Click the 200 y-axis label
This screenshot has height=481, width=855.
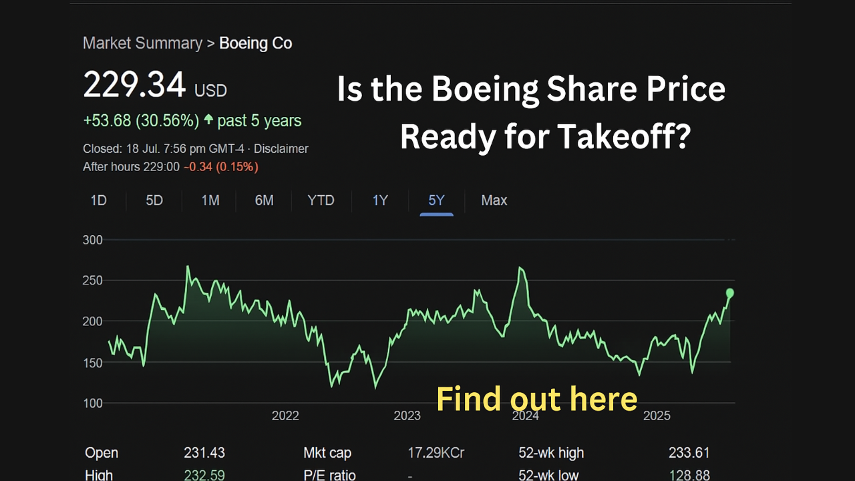(93, 321)
